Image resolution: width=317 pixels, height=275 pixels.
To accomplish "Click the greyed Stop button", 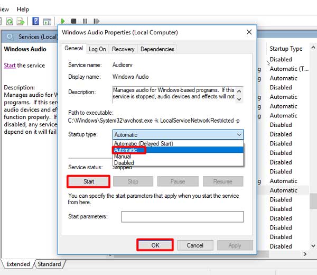I will point(133,181).
